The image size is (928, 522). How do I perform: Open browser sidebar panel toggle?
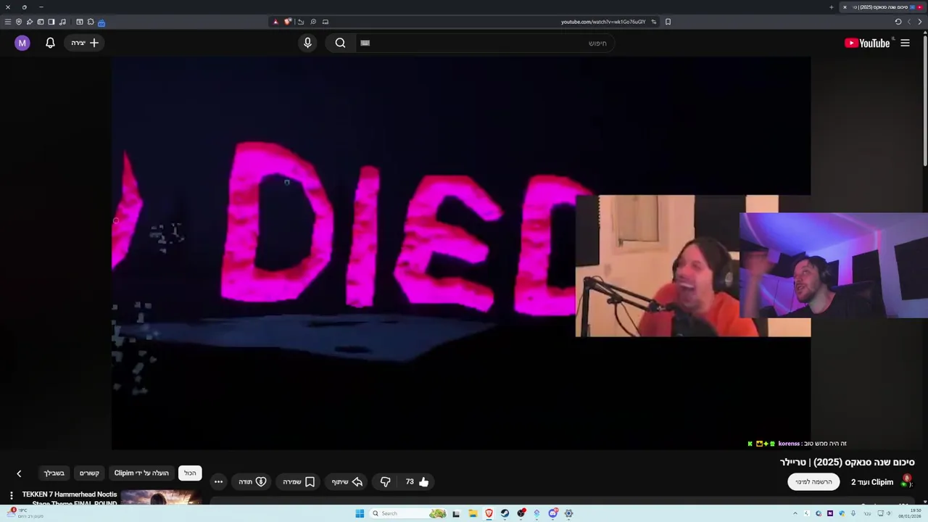[51, 22]
